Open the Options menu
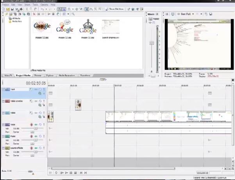The image size is (235, 180). click(x=44, y=5)
